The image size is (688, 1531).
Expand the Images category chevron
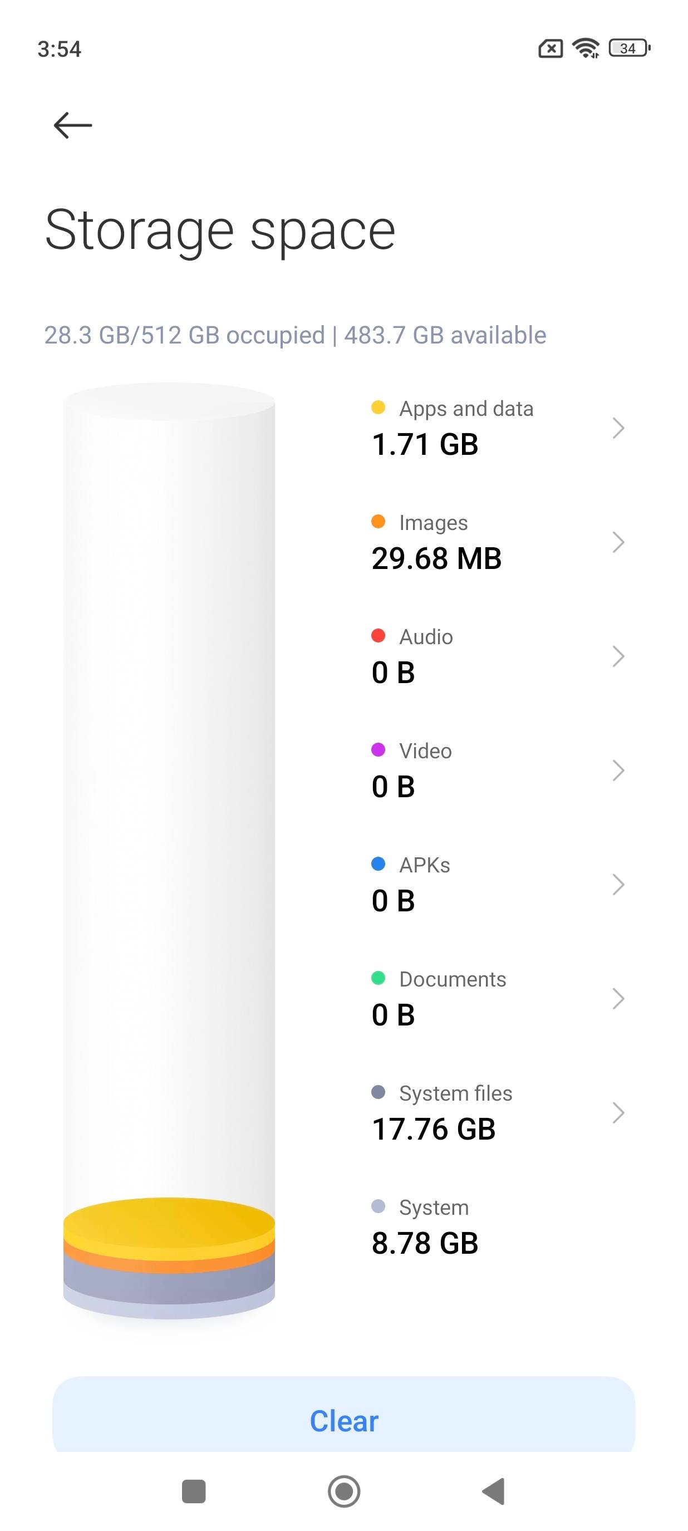pyautogui.click(x=618, y=542)
